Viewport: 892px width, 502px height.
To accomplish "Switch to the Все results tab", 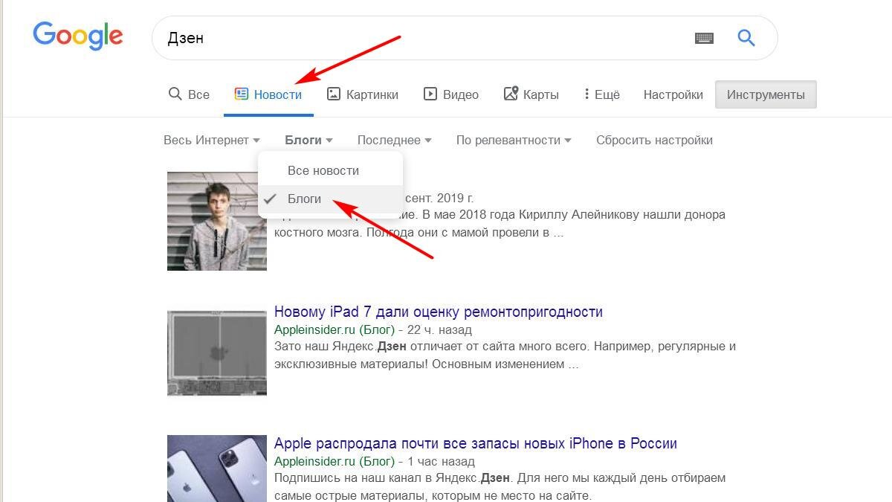I will coord(189,94).
